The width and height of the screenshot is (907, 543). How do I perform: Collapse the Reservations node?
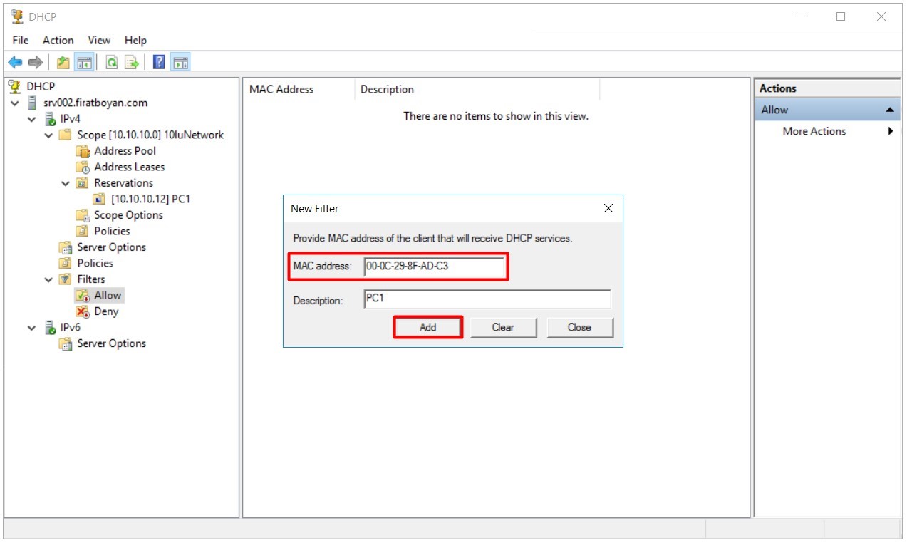click(66, 183)
